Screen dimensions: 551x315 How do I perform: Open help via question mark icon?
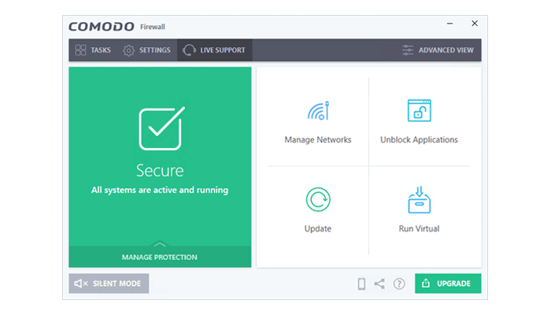(x=399, y=283)
